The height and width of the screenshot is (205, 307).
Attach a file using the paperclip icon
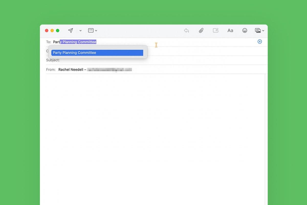click(x=201, y=30)
